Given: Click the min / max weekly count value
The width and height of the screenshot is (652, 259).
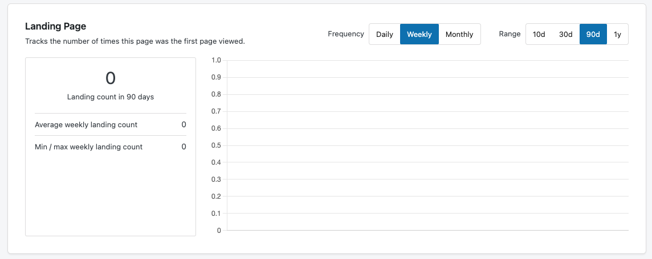Looking at the screenshot, I should pos(184,147).
